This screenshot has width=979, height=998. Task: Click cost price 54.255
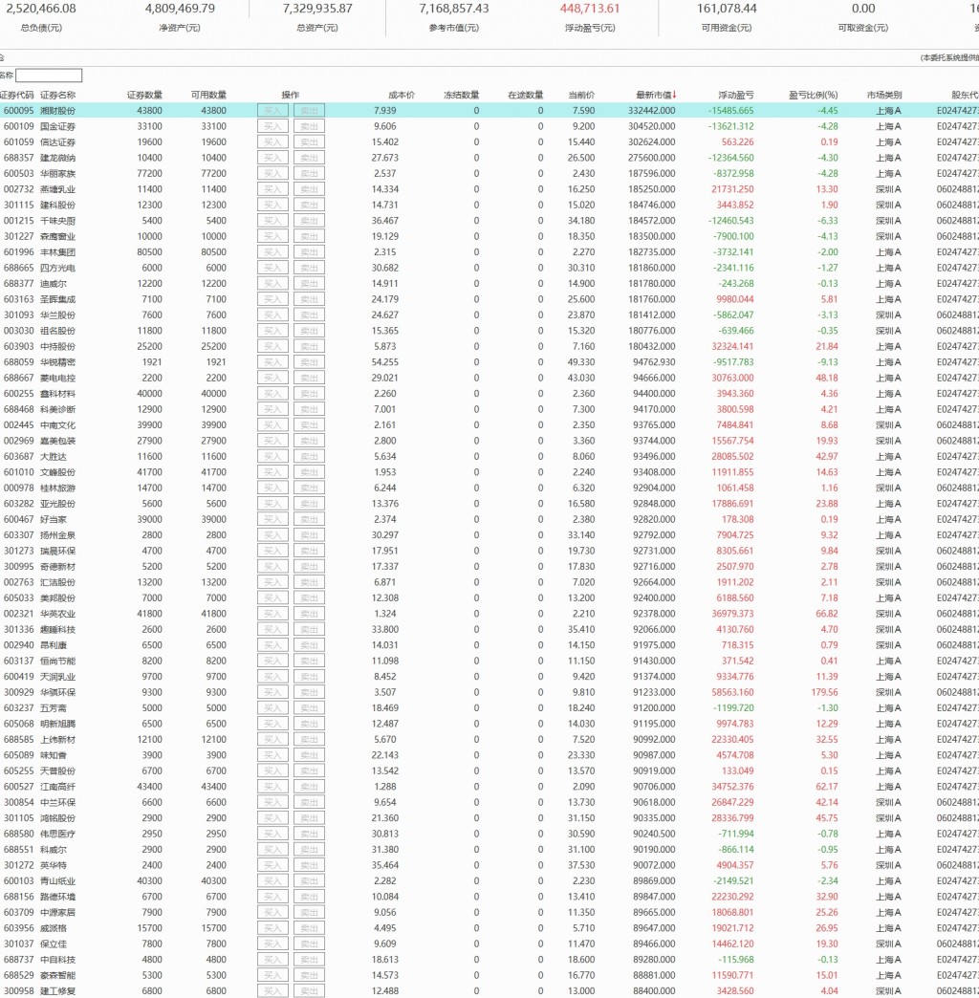(385, 362)
